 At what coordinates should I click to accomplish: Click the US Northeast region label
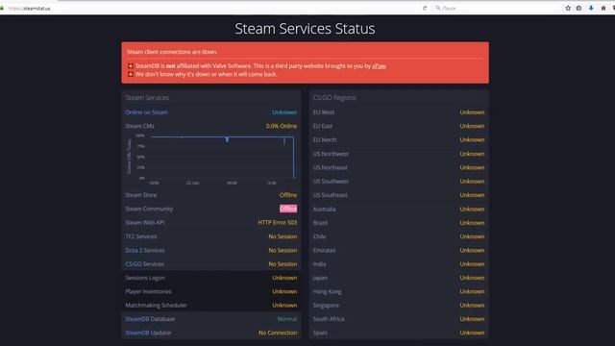(330, 167)
